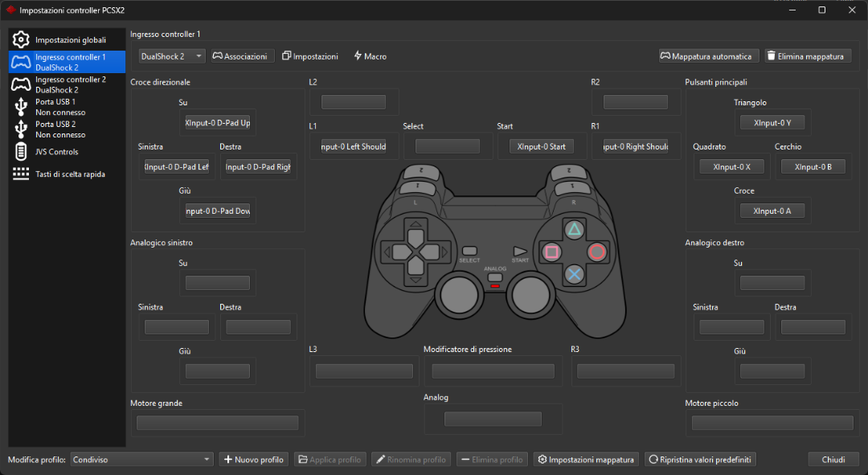Rebind Quadrato XInput-0 X
The image size is (868, 475).
pyautogui.click(x=732, y=166)
